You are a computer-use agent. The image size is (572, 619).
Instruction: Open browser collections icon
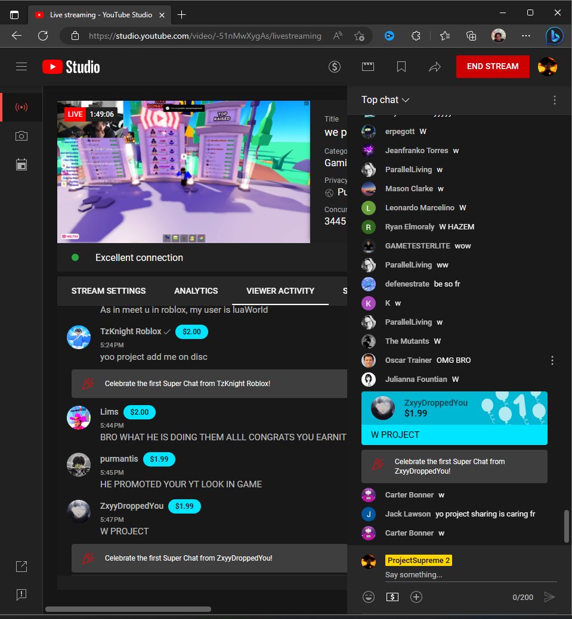point(471,36)
